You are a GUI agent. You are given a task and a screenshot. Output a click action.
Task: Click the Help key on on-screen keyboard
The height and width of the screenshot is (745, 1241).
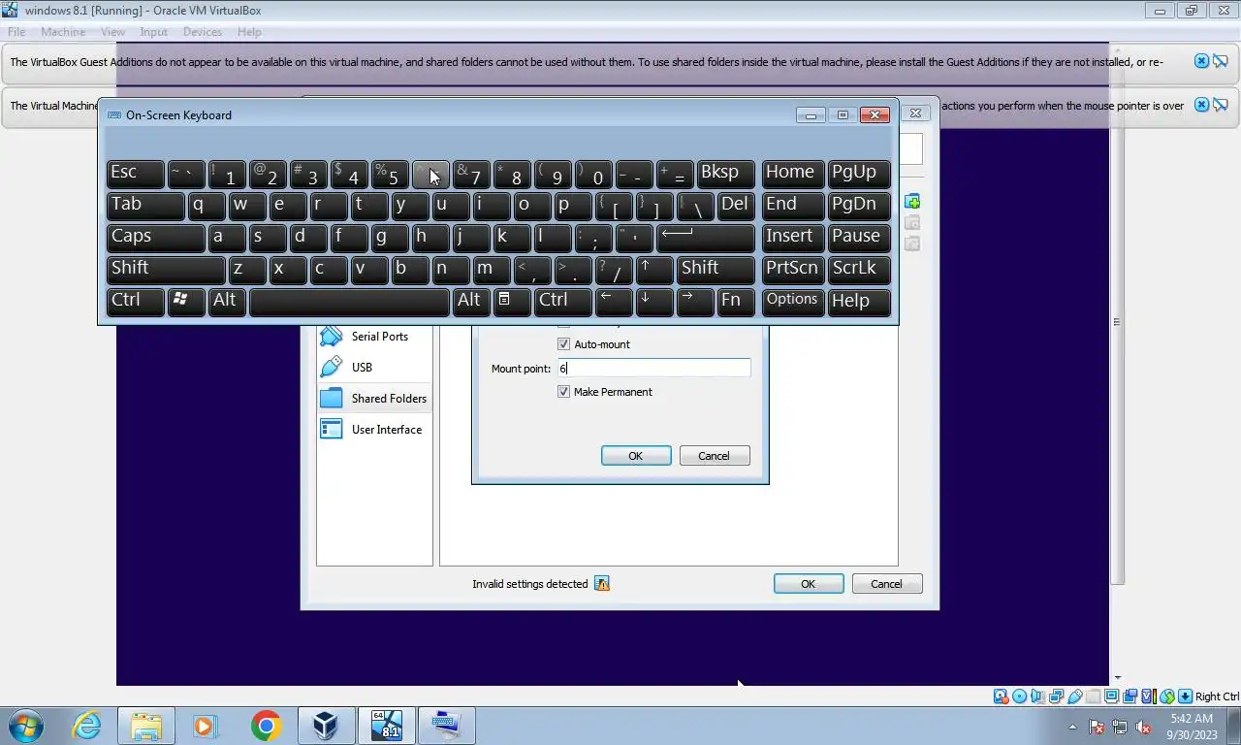[859, 302]
